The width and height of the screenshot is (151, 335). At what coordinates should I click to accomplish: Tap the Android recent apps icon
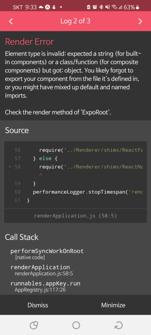34,326
